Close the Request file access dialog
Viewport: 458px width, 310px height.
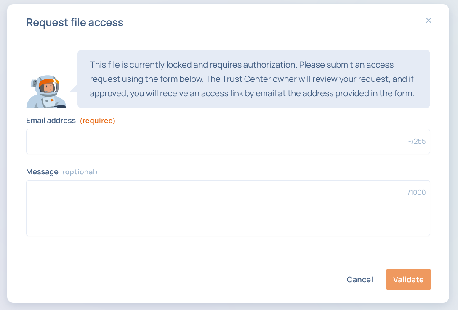pyautogui.click(x=429, y=21)
